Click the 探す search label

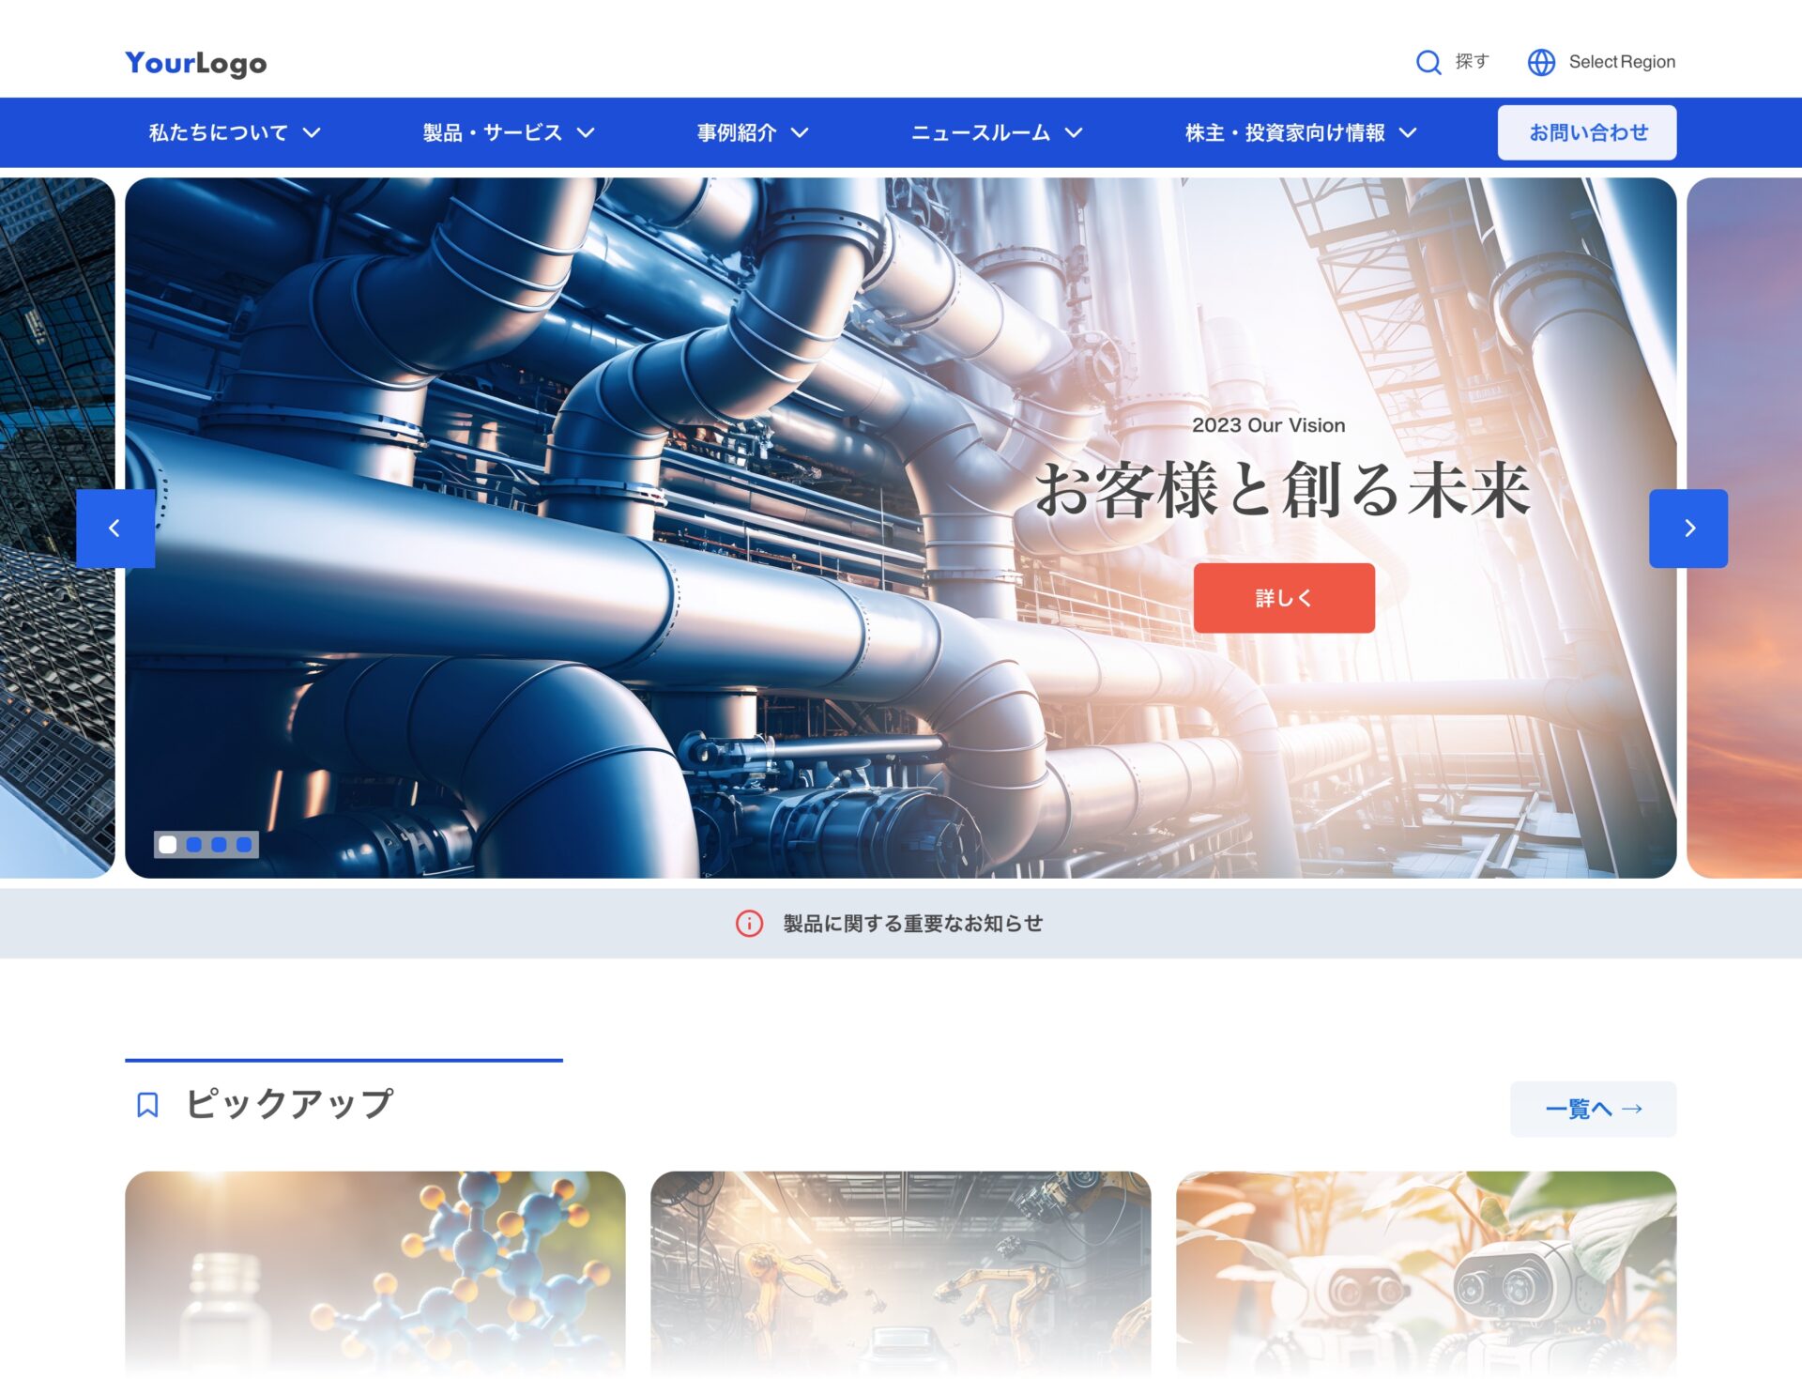(x=1472, y=62)
